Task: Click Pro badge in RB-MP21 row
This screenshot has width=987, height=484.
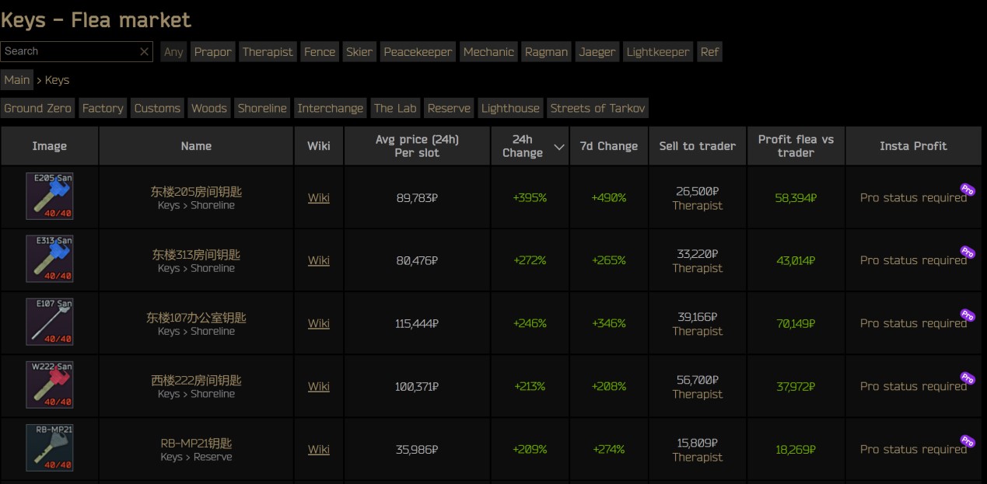Action: coord(968,440)
